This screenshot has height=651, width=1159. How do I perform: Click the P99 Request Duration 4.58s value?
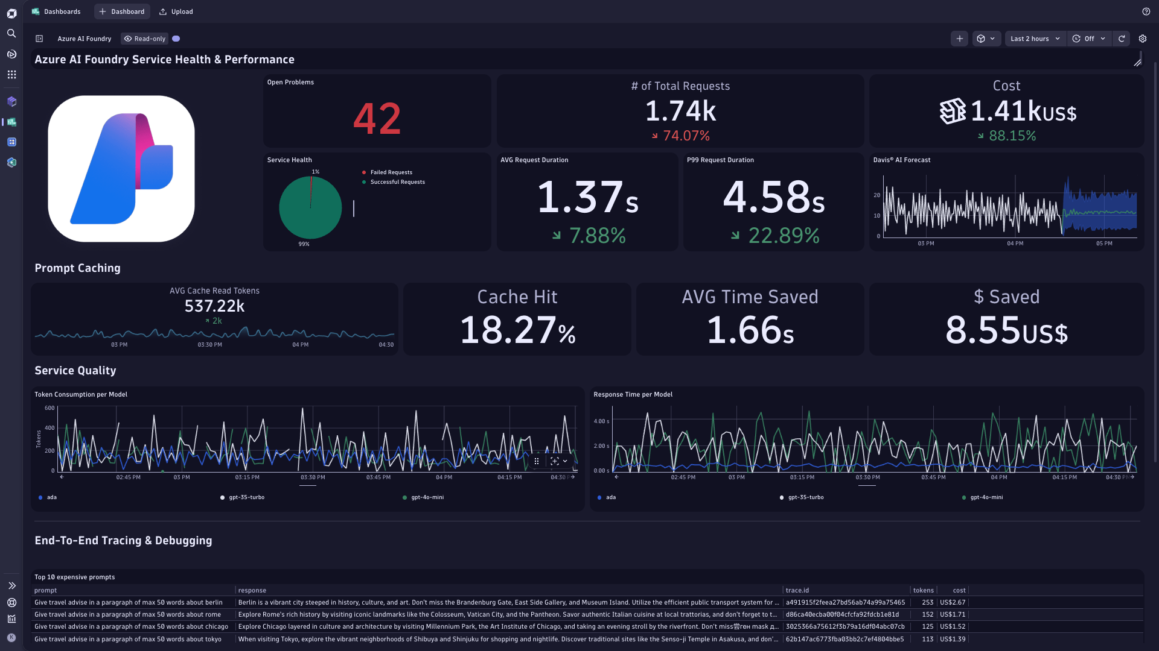pos(774,197)
